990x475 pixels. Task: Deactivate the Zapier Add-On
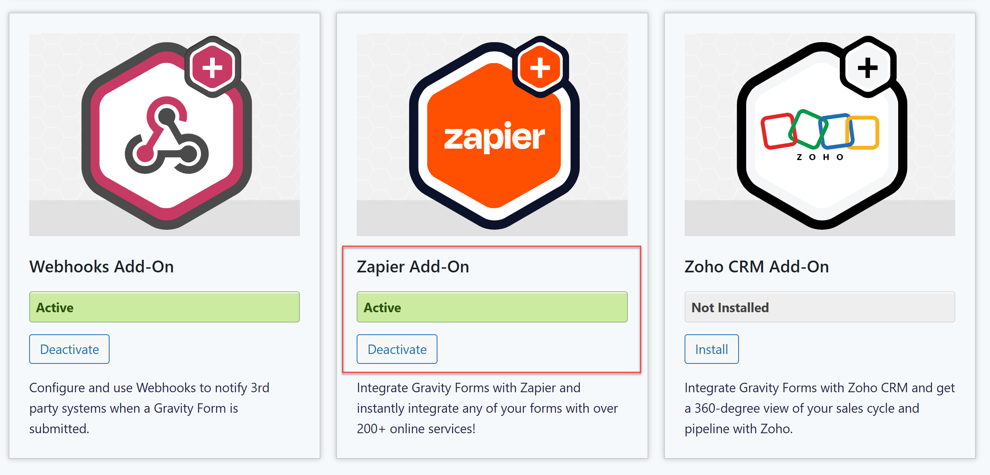(x=397, y=349)
